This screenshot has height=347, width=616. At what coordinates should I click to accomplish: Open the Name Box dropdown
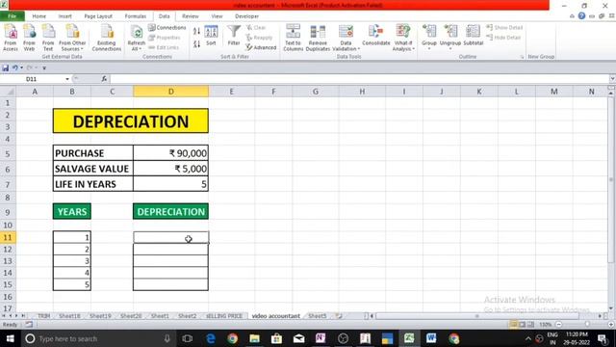[x=67, y=79]
